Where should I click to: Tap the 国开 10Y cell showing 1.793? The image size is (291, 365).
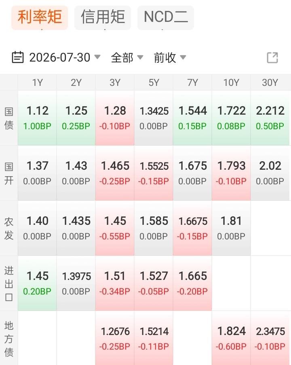point(231,173)
